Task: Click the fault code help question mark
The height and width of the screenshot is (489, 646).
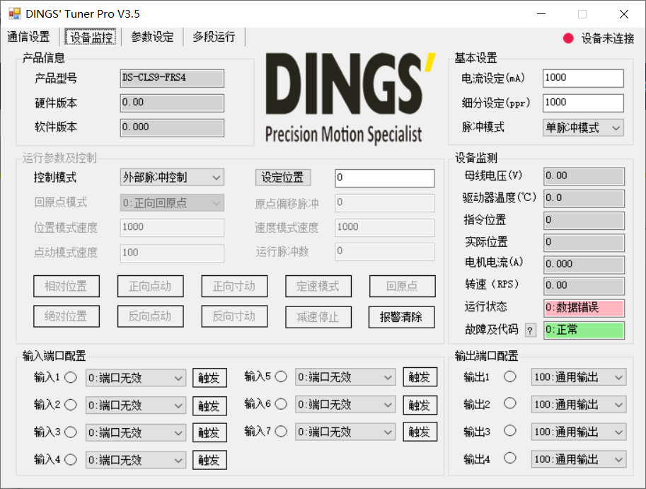Action: click(530, 330)
